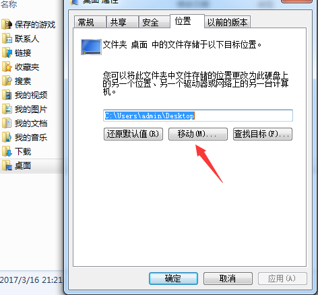Select the 搜索 folder icon
Image resolution: width=318 pixels, height=295 pixels.
point(7,81)
